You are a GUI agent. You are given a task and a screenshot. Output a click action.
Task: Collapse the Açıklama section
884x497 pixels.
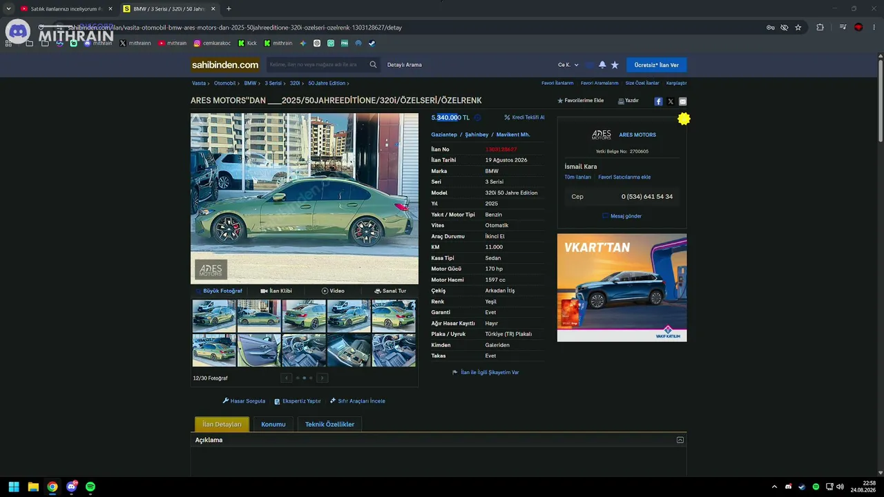pyautogui.click(x=680, y=440)
